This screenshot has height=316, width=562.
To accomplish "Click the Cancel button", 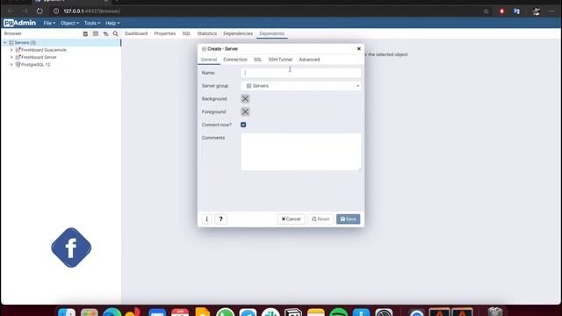I will tap(291, 219).
